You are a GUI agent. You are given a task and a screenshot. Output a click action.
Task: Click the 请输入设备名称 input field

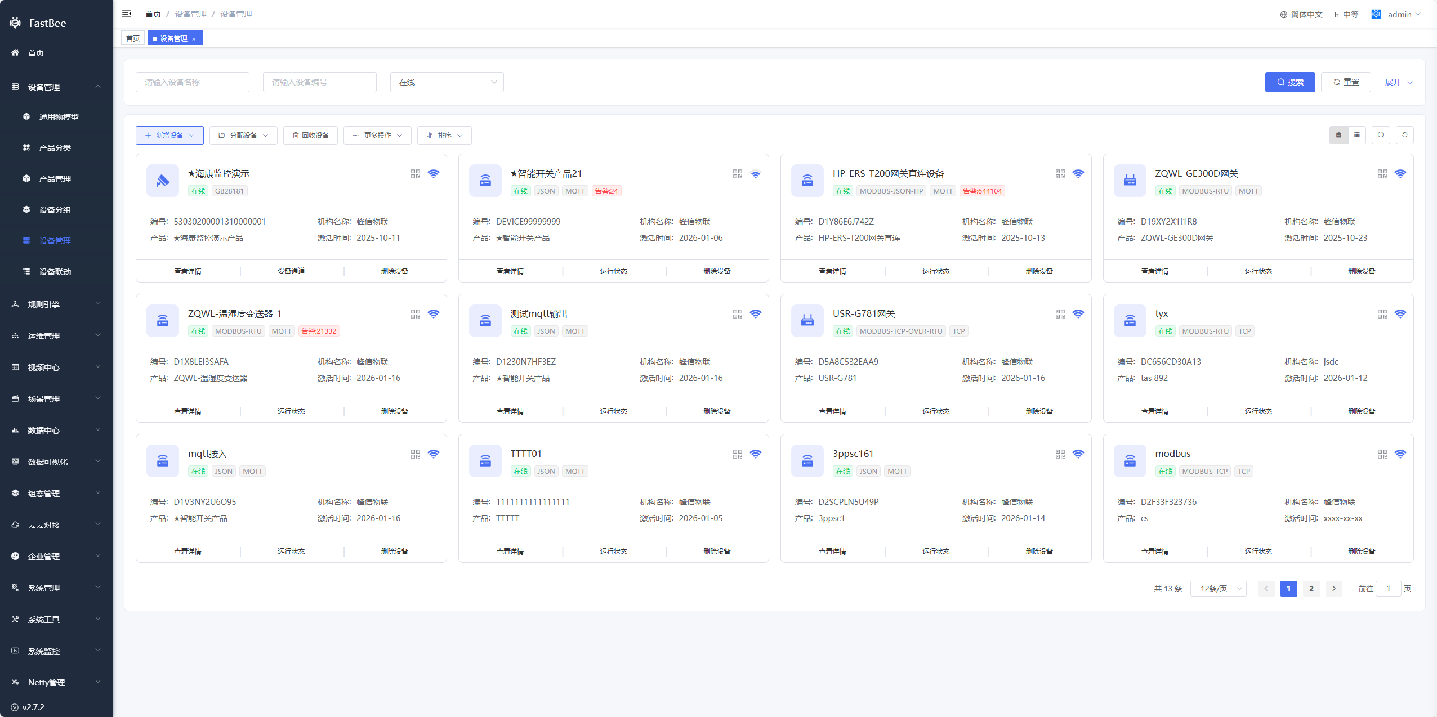[192, 82]
